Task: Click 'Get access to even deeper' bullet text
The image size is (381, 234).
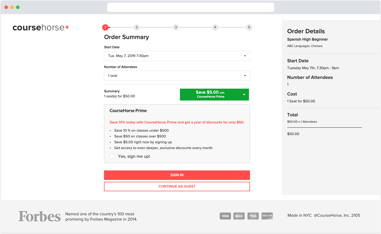Action: coord(164,148)
